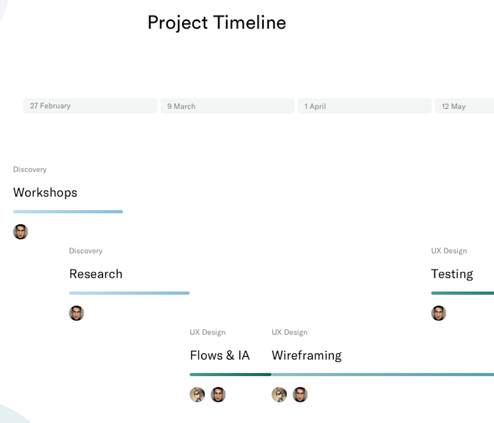This screenshot has height=423, width=494.
Task: Select the 27 February date marker
Action: click(x=90, y=106)
